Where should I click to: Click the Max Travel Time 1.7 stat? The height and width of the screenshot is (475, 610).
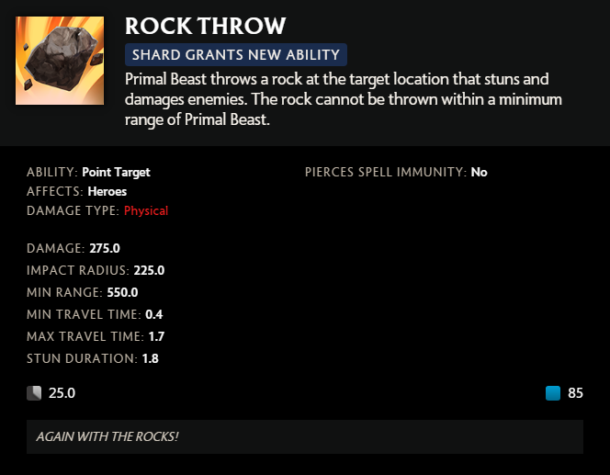click(x=96, y=336)
